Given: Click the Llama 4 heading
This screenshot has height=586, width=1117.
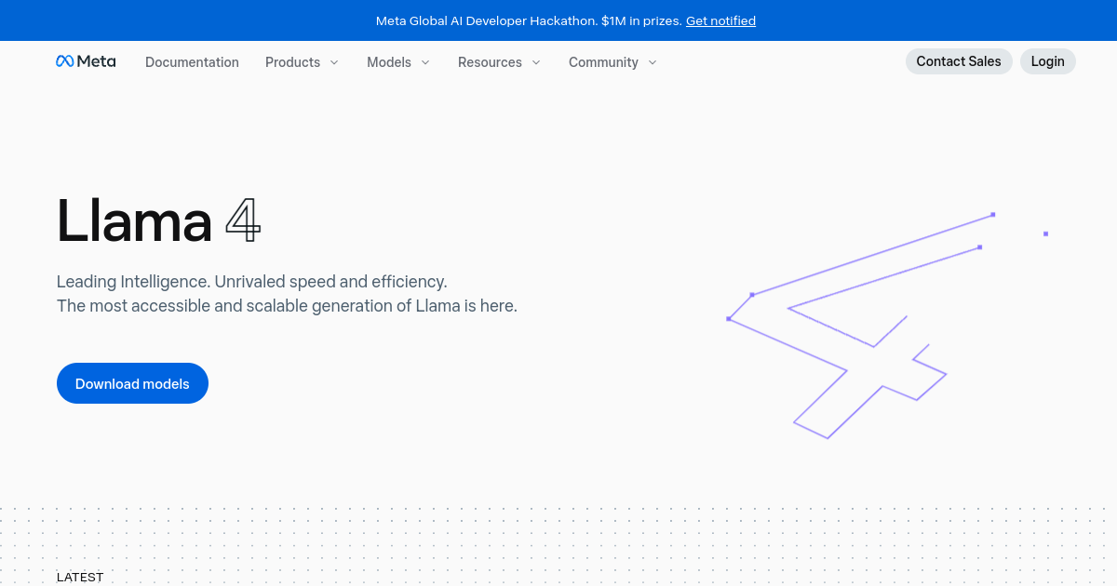Looking at the screenshot, I should coord(159,220).
